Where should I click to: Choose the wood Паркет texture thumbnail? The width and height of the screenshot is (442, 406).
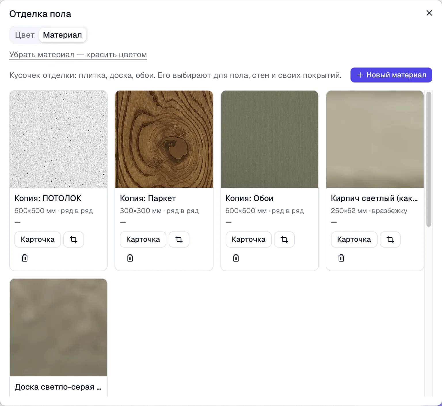(164, 139)
